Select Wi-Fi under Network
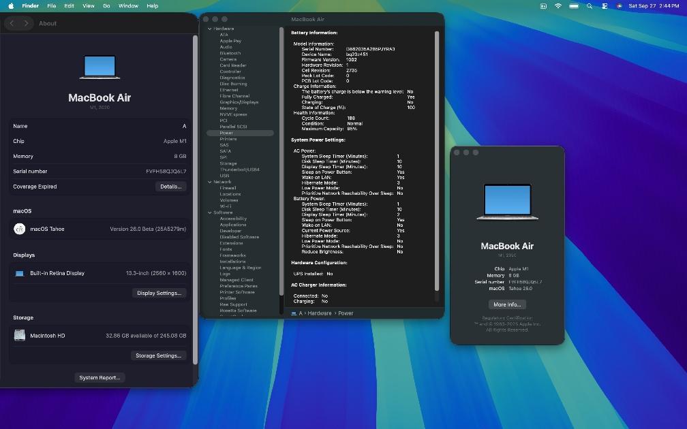Image resolution: width=687 pixels, height=429 pixels. tap(225, 206)
